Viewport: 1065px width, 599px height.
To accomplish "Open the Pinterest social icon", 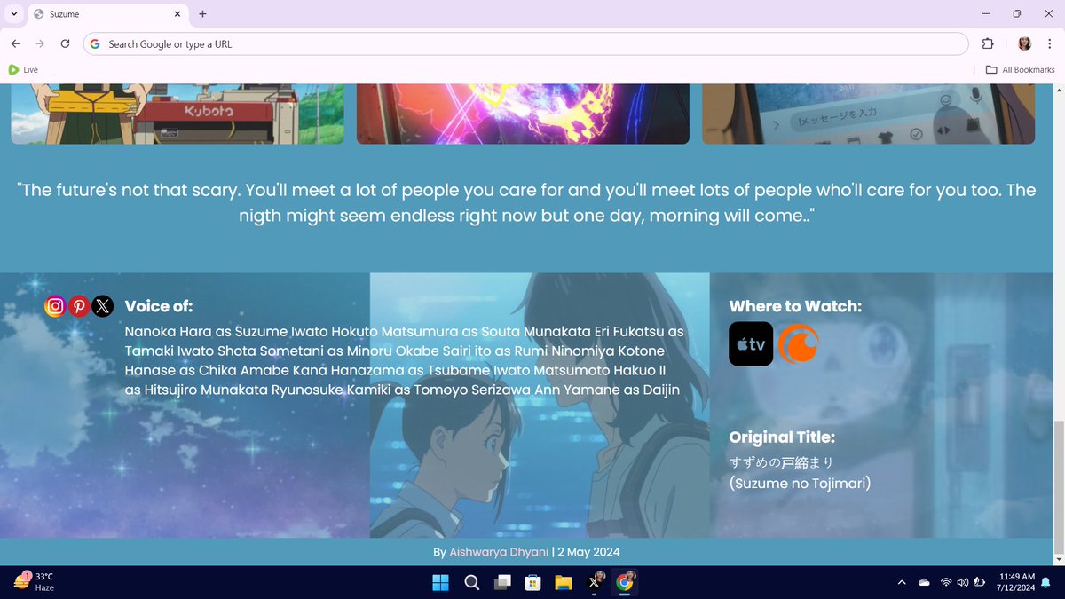I will pyautogui.click(x=79, y=306).
